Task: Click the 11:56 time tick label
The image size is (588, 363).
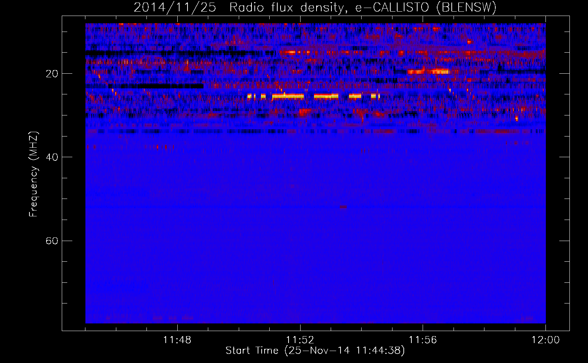Action: [423, 340]
